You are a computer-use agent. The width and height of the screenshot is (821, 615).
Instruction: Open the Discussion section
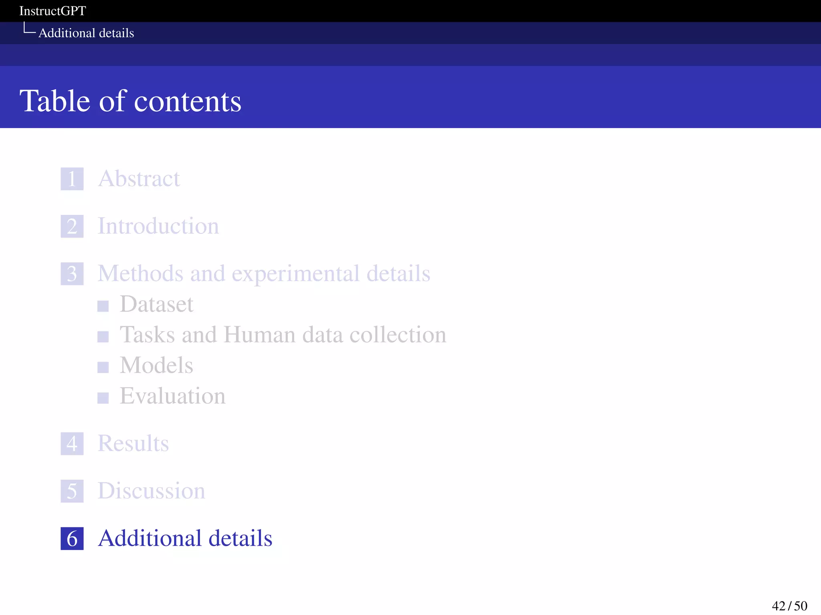[152, 491]
